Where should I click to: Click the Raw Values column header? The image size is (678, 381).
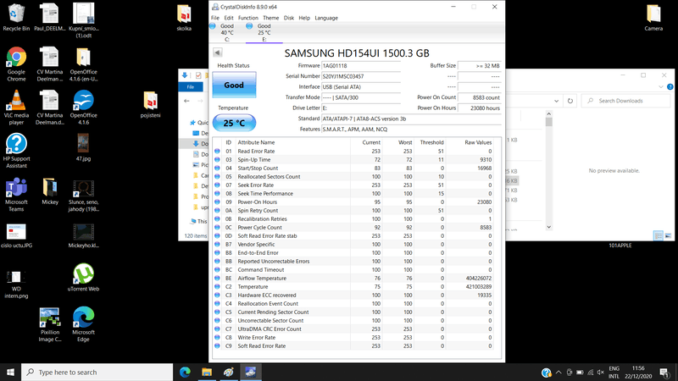478,142
